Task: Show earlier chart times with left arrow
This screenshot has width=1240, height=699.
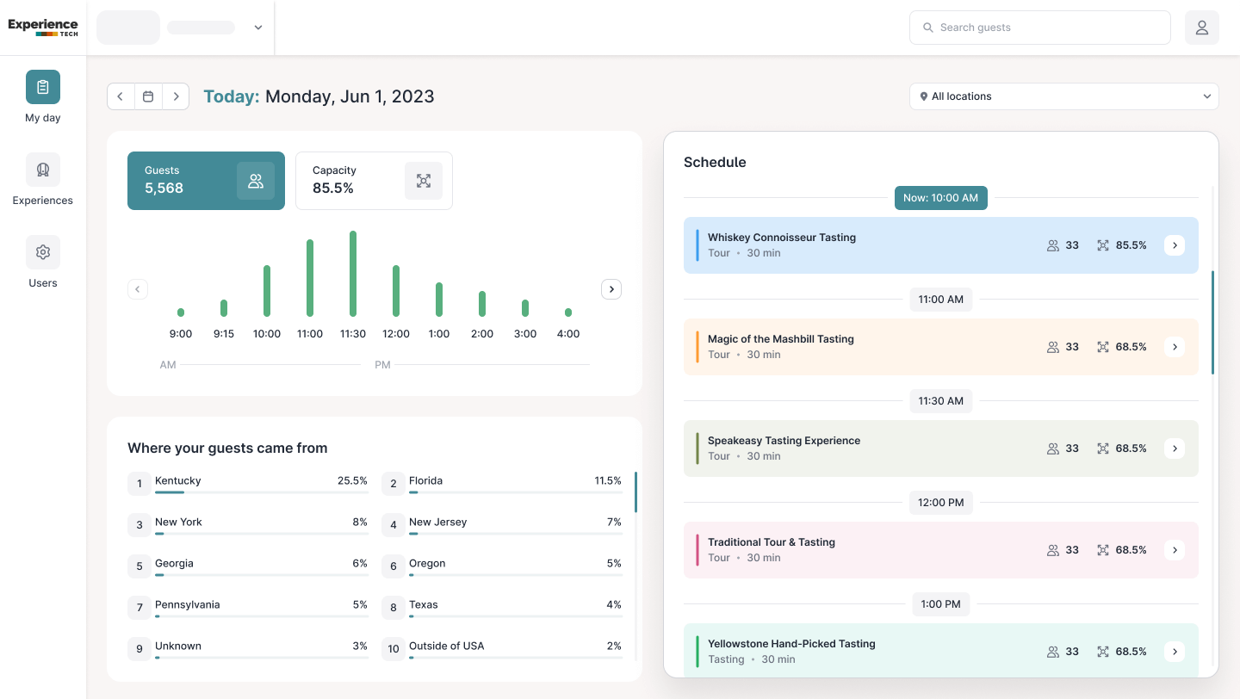Action: pyautogui.click(x=138, y=289)
